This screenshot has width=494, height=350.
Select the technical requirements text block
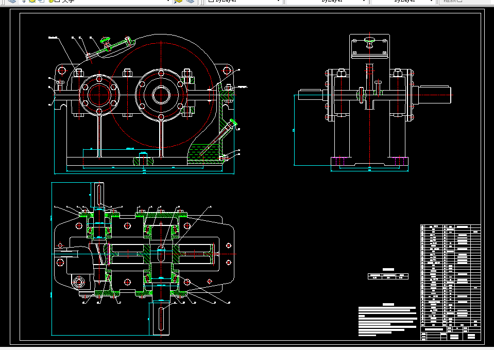point(387,321)
